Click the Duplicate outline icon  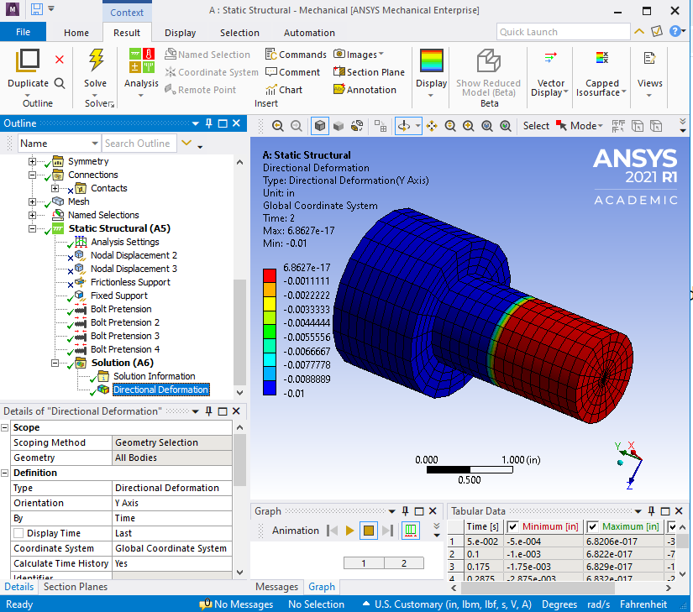tap(28, 61)
